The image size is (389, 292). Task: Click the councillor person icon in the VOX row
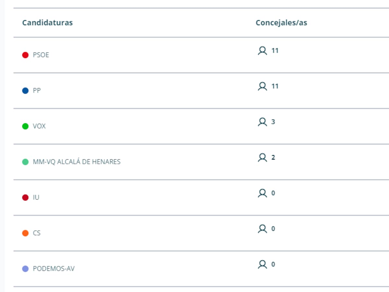tap(262, 122)
